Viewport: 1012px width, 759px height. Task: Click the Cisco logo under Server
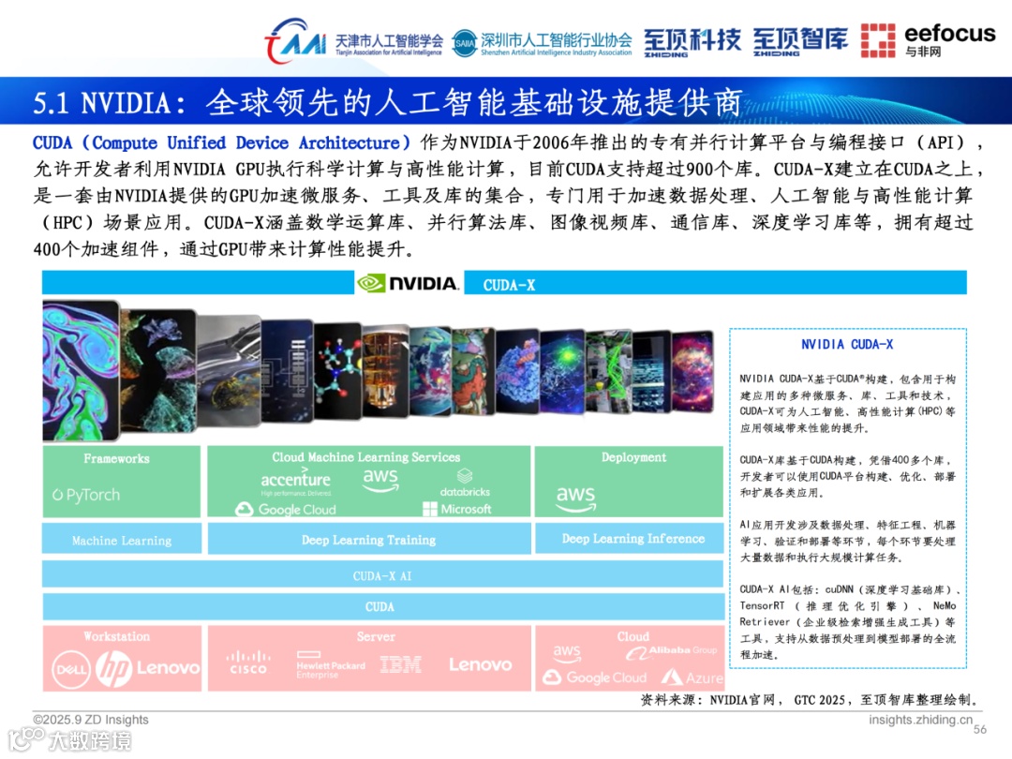(x=247, y=662)
